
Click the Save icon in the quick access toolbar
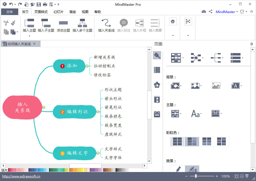(x=39, y=4)
